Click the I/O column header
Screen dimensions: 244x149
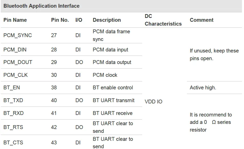click(x=79, y=20)
